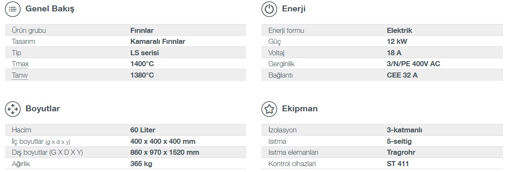506x172 pixels.
Task: Click the 12 kW power value
Action: point(397,41)
